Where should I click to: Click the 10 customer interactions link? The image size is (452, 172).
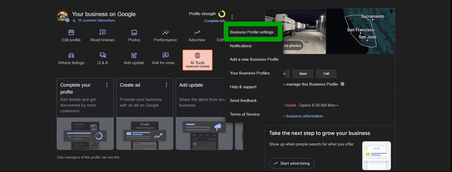[96, 21]
